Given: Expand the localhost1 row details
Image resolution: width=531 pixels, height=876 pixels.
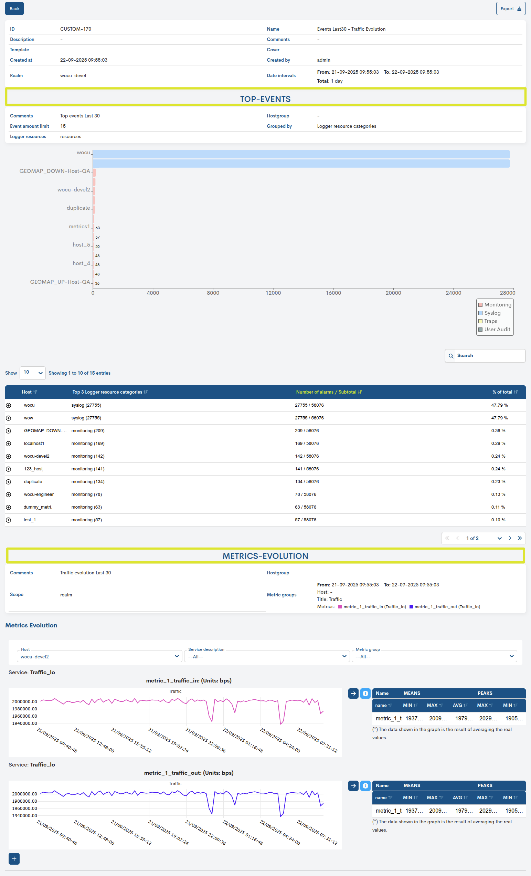Looking at the screenshot, I should coord(9,443).
